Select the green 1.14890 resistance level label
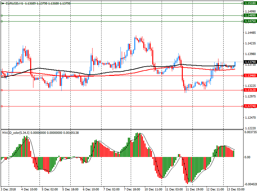Image resolution: width=257 pixels, height=193 pixels. click(250, 15)
